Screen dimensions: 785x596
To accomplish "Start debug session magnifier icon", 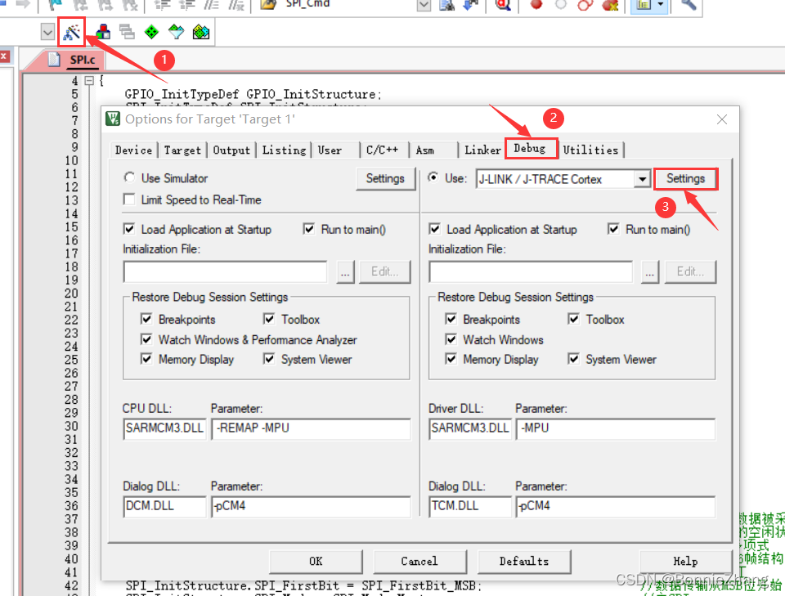I will click(502, 5).
